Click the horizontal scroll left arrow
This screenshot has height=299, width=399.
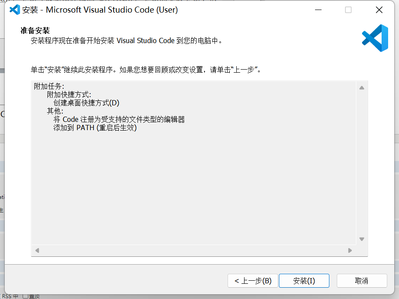pos(37,250)
